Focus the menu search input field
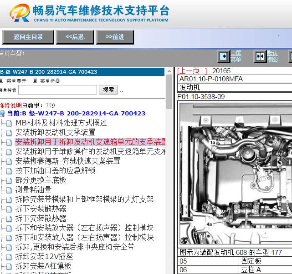 click(x=57, y=90)
